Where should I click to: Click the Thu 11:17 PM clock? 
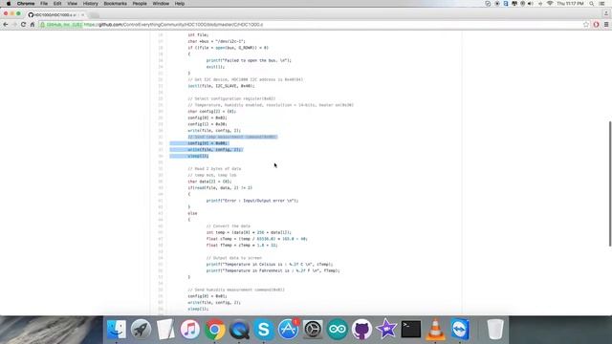570,4
